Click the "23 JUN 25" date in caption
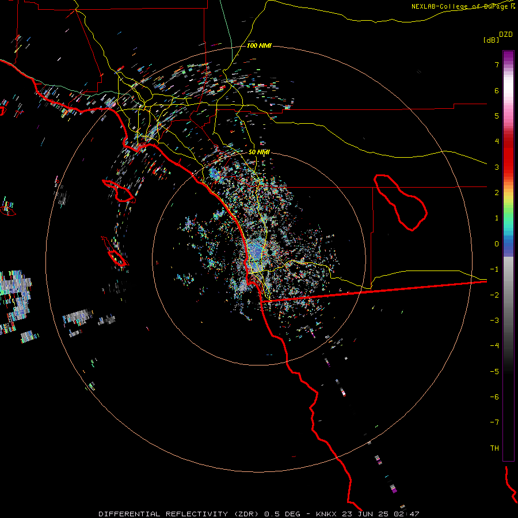Screen dimensions: 518x518 [365, 514]
